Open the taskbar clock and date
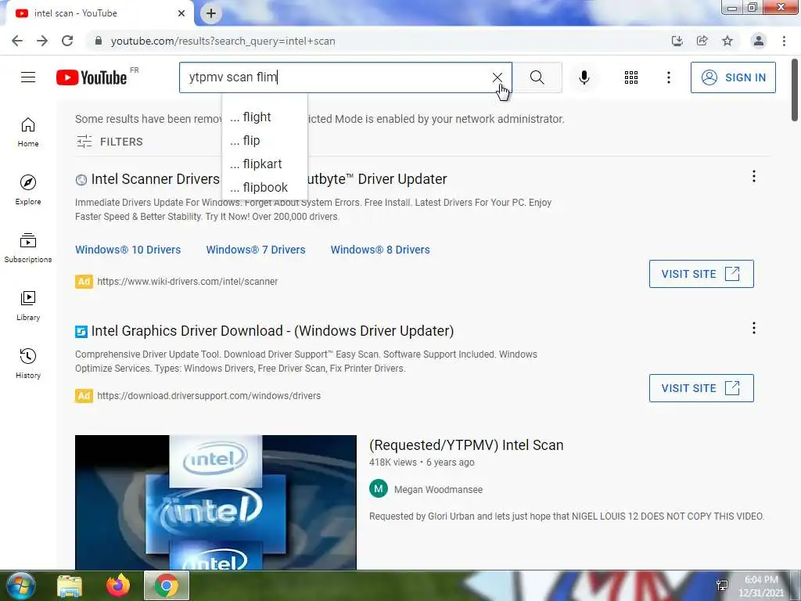The image size is (801, 601). 761,586
